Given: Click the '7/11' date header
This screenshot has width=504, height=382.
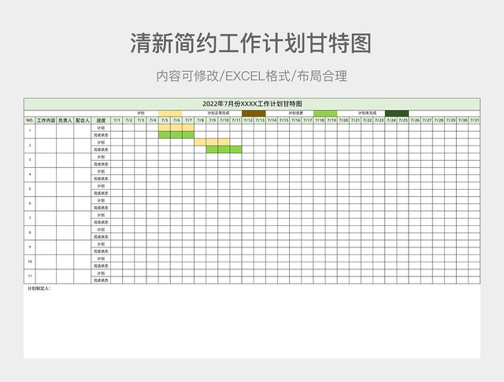Looking at the screenshot, I should (236, 121).
